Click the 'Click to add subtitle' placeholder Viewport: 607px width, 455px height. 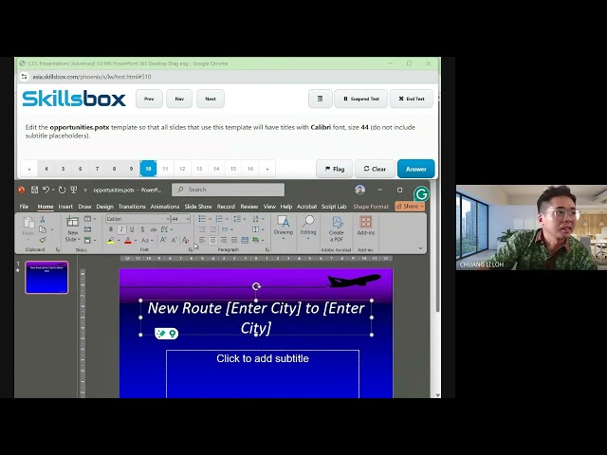(263, 373)
